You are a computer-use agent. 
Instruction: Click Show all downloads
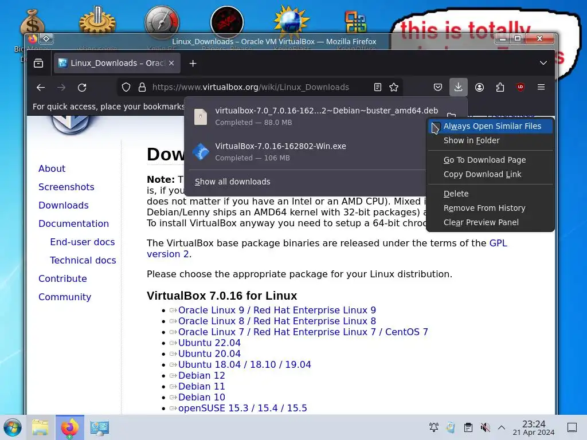[233, 182]
